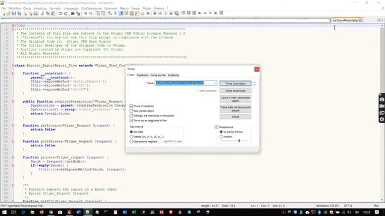The height and width of the screenshot is (216, 385).
Task: Collapse requiresPermission fold at line 20
Action: [13, 101]
